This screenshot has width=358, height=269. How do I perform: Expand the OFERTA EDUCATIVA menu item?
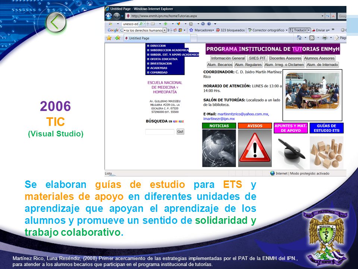click(x=162, y=59)
